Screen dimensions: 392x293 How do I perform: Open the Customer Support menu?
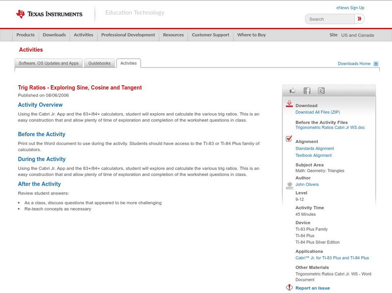point(211,35)
